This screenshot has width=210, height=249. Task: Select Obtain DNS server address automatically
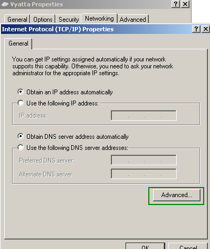(x=21, y=136)
